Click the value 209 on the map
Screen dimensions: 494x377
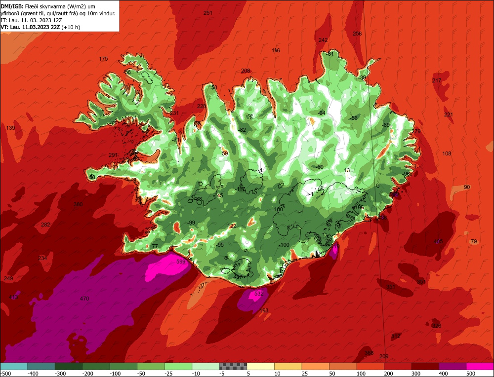click(384, 357)
